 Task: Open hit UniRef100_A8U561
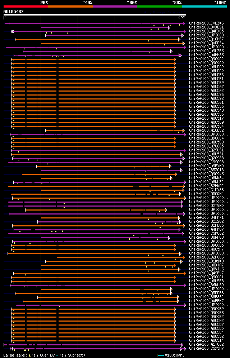206,102
